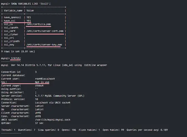Click the ssl_key variable name
This screenshot has width=187, height=137.
[x=9, y=45]
